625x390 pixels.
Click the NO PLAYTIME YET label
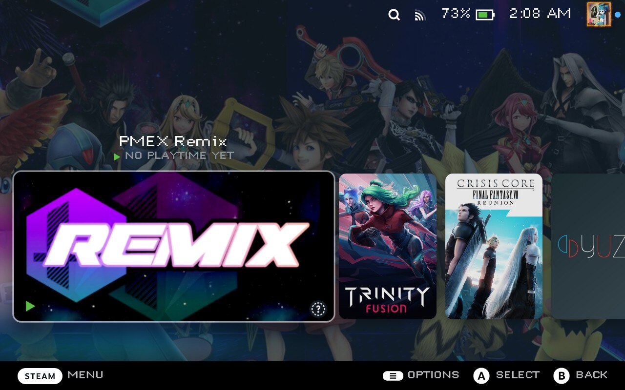click(x=180, y=156)
